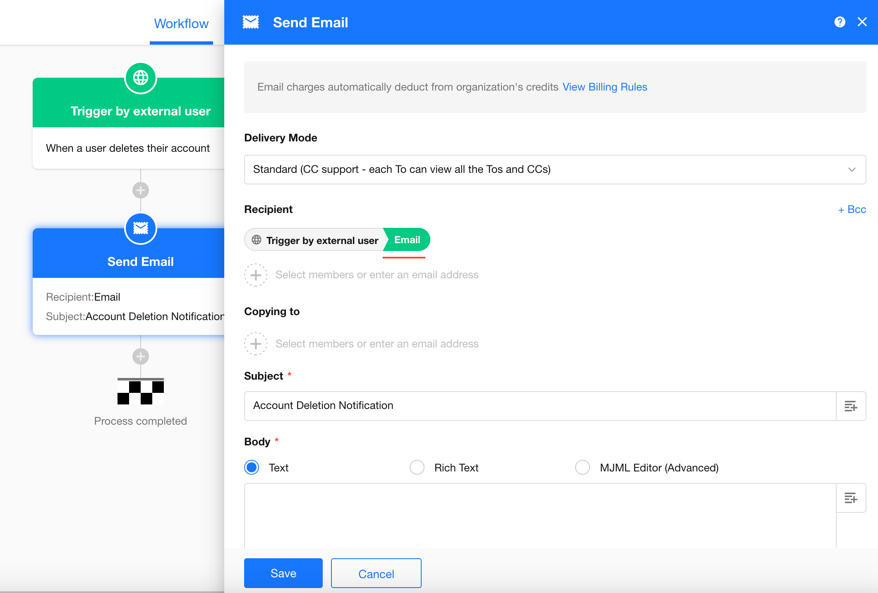Cancel the Send Email changes

pos(376,573)
